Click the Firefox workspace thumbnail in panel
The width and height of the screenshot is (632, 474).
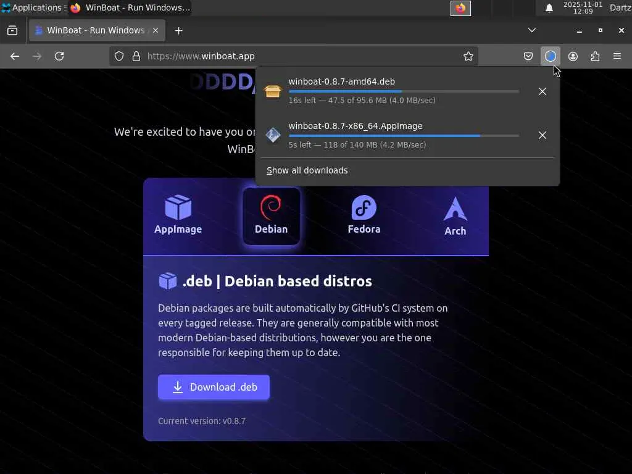coord(460,8)
